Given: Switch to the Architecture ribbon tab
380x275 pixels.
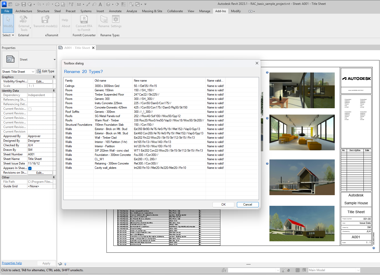Looking at the screenshot, I should (24, 11).
